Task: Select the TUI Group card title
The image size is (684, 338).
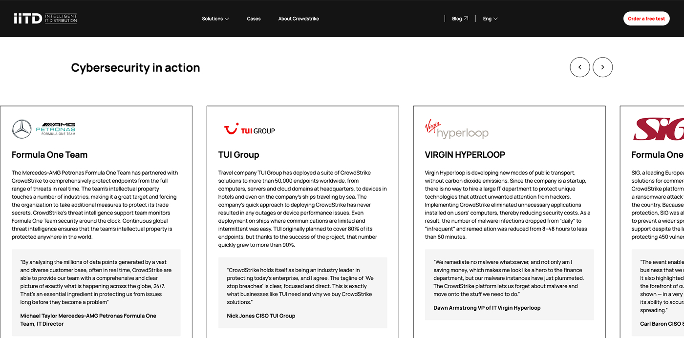Action: [x=239, y=155]
